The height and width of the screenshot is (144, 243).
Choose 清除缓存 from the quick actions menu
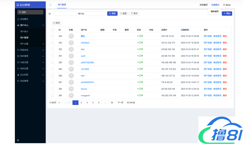click(x=215, y=12)
